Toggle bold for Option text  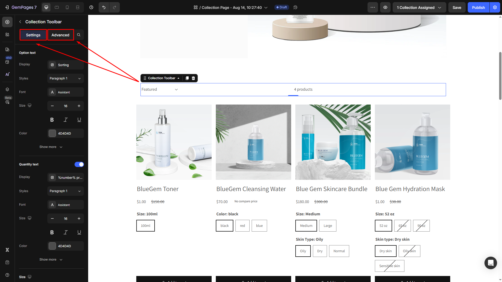tap(52, 120)
